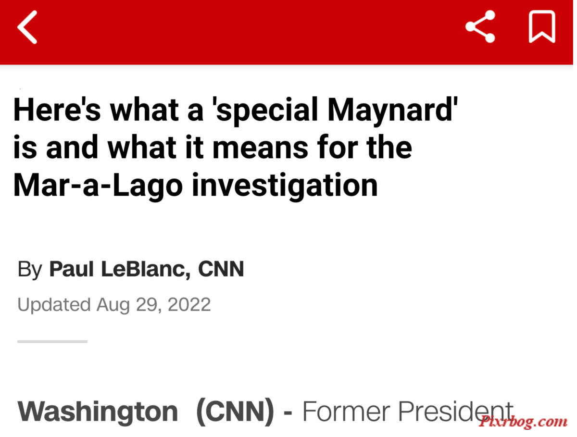Image resolution: width=577 pixels, height=437 pixels.
Task: Select the word 'investigation' in the headline
Action: coord(284,186)
